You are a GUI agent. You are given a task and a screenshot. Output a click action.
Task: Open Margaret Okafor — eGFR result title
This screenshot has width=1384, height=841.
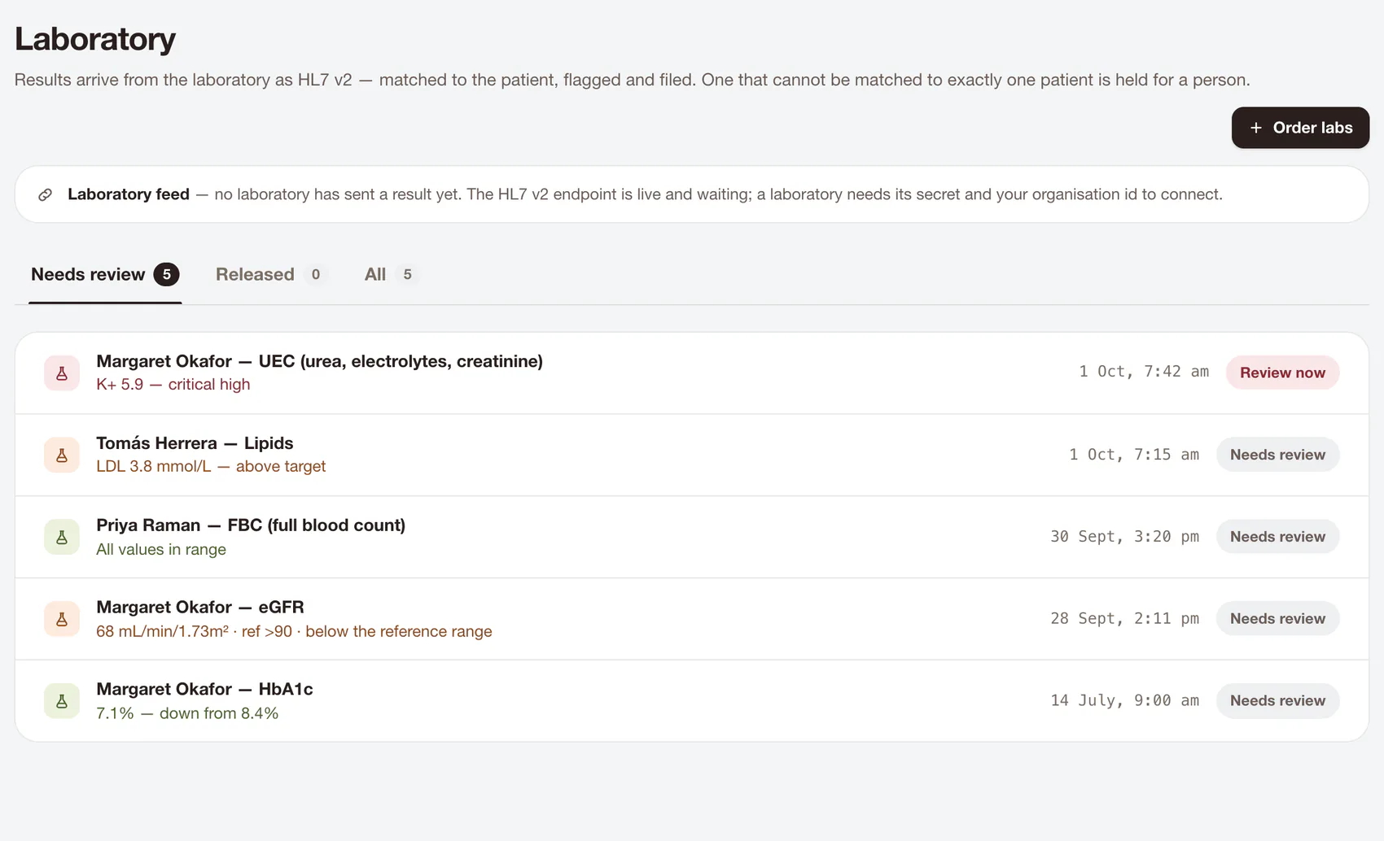[x=200, y=608]
